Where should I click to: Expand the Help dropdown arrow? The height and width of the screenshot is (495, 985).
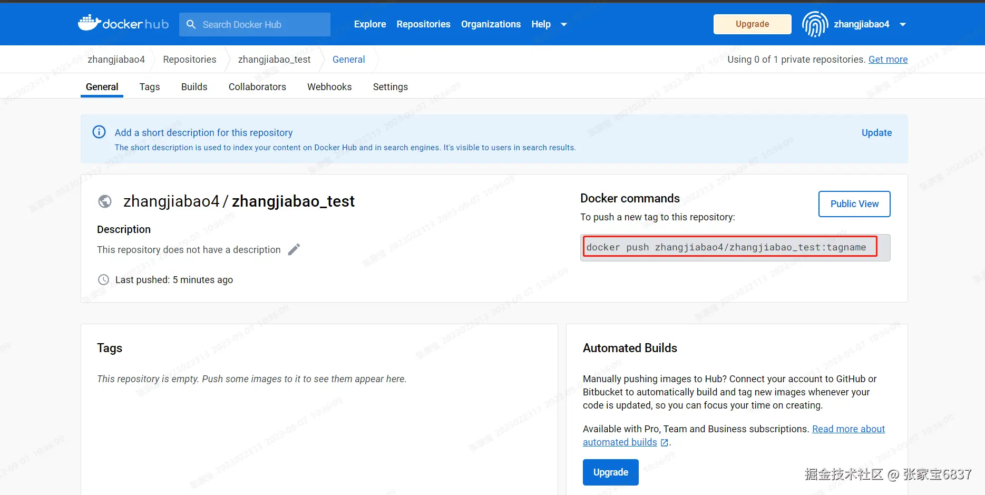pos(564,24)
